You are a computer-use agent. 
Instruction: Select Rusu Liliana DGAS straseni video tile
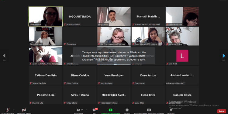pyautogui.click(x=148, y=36)
